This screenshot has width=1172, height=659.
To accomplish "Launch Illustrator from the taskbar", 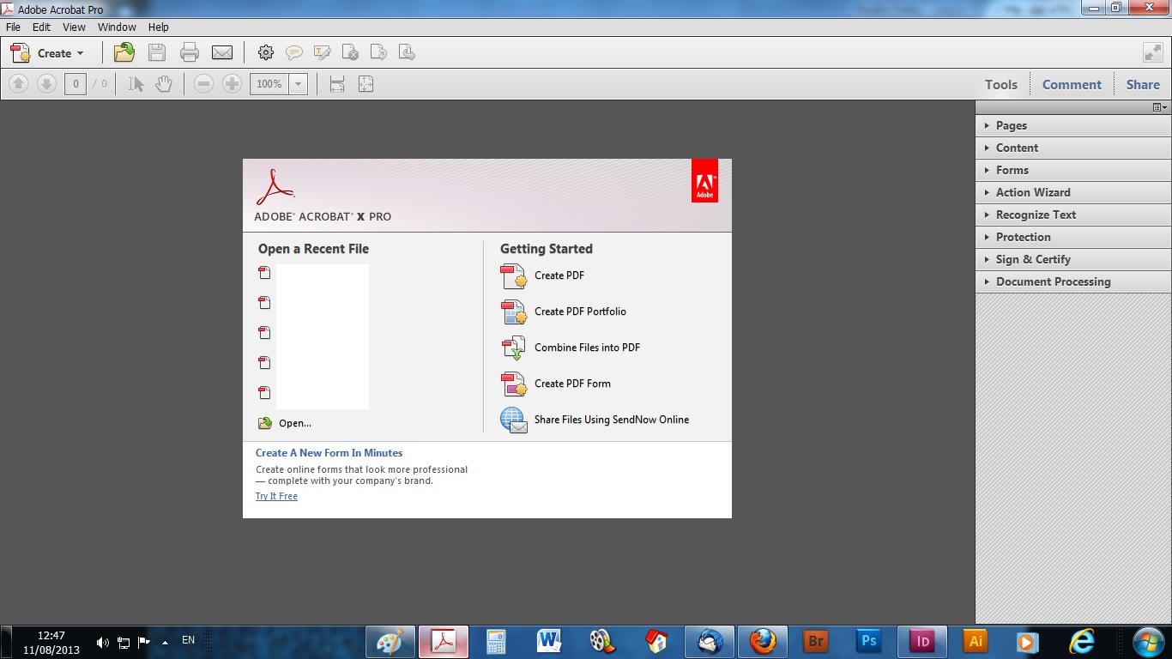I will [975, 642].
